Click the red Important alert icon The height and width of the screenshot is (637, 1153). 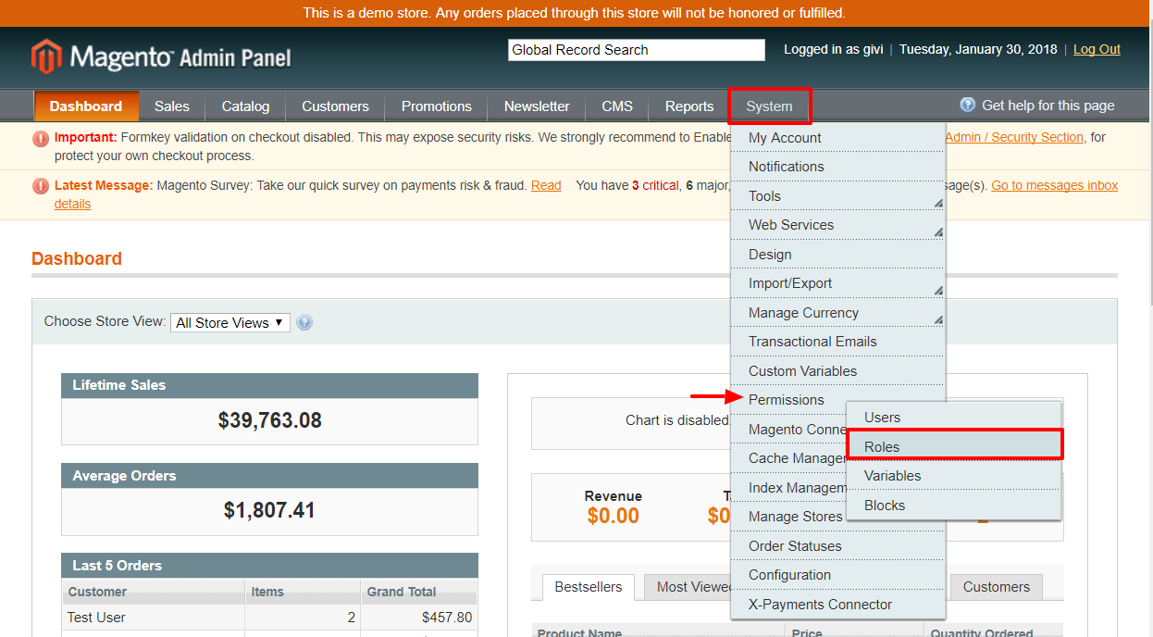pyautogui.click(x=41, y=139)
